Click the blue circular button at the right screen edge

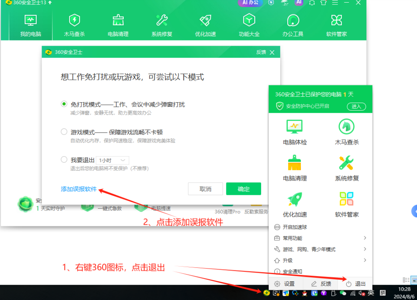pos(414,212)
